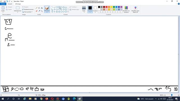Select the Color picker eyedropper tool
Image resolution: width=180 pixels, height=101 pixels.
[39, 11]
